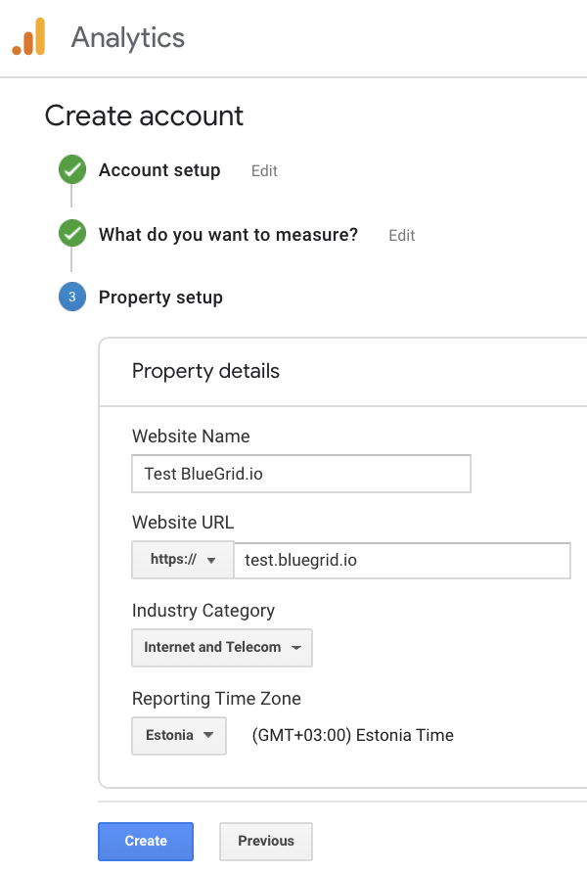Click the (GMT+03:00) Estonia Time label
The height and width of the screenshot is (873, 587).
point(353,735)
